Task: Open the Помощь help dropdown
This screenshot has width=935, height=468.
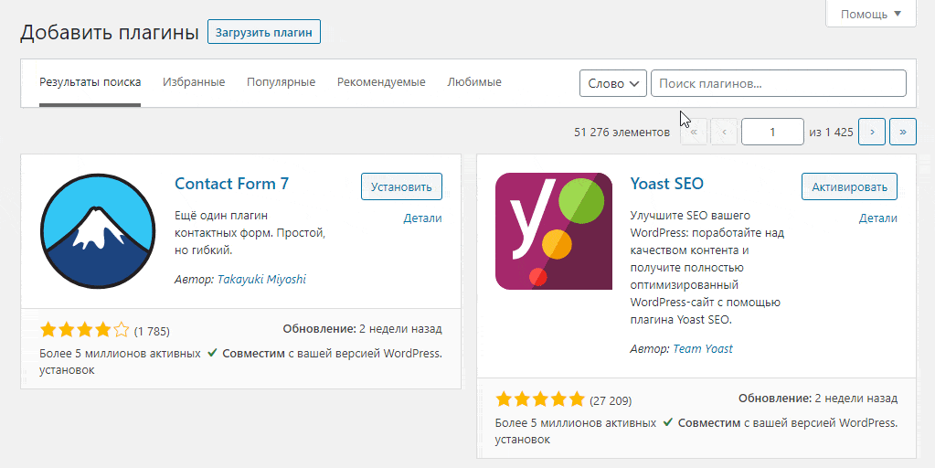Action: pyautogui.click(x=871, y=14)
